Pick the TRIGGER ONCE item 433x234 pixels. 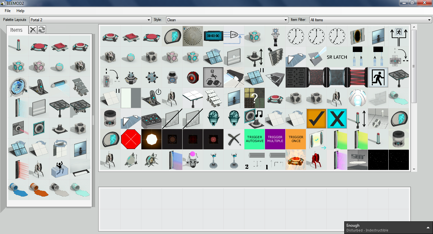point(296,139)
